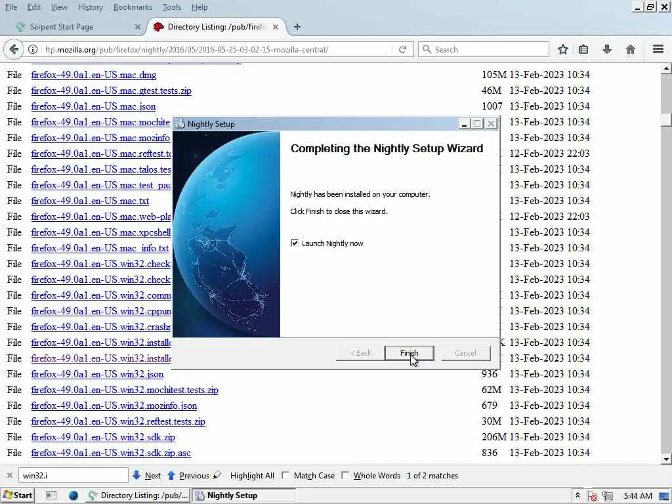Click the 1 of 2 matches text
The height and width of the screenshot is (504, 672).
click(x=432, y=476)
